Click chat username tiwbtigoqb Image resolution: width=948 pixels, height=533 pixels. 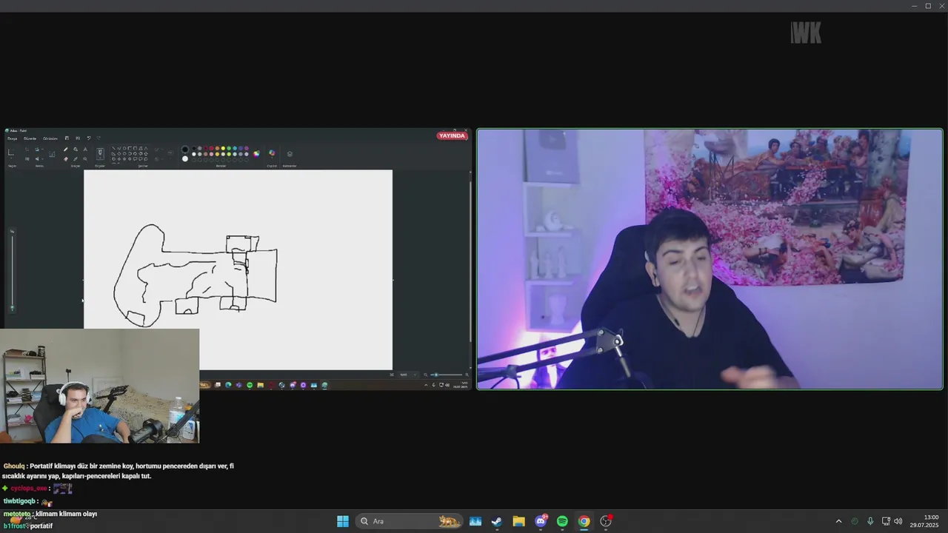[x=19, y=501]
